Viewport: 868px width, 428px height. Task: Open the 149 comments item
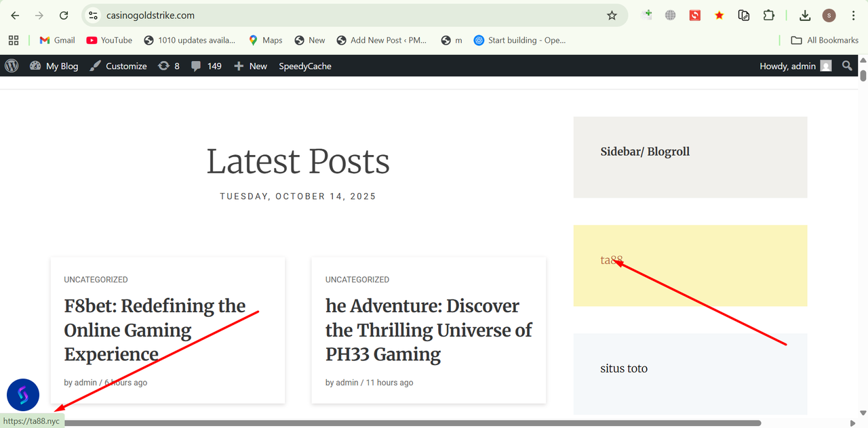pyautogui.click(x=206, y=66)
